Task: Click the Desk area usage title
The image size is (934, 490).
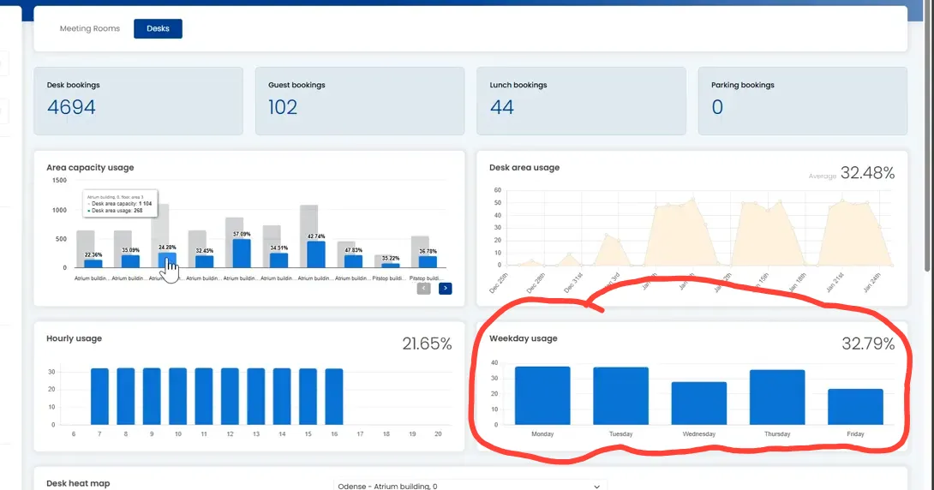Action: click(524, 167)
